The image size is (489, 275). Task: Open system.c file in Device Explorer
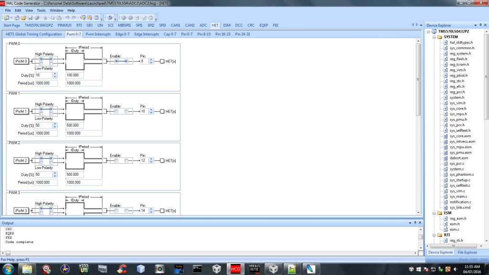point(457,169)
